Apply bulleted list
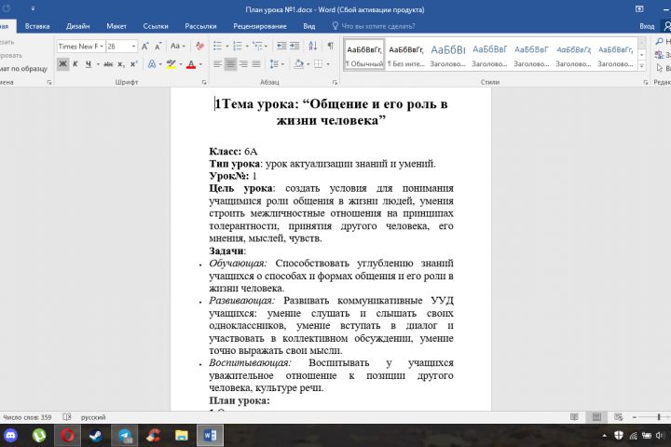This screenshot has height=447, width=671. 218,46
